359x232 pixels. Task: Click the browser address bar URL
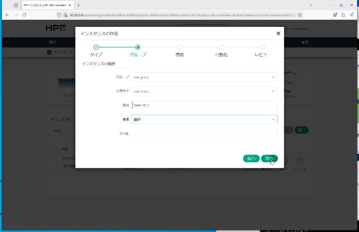tap(179, 15)
